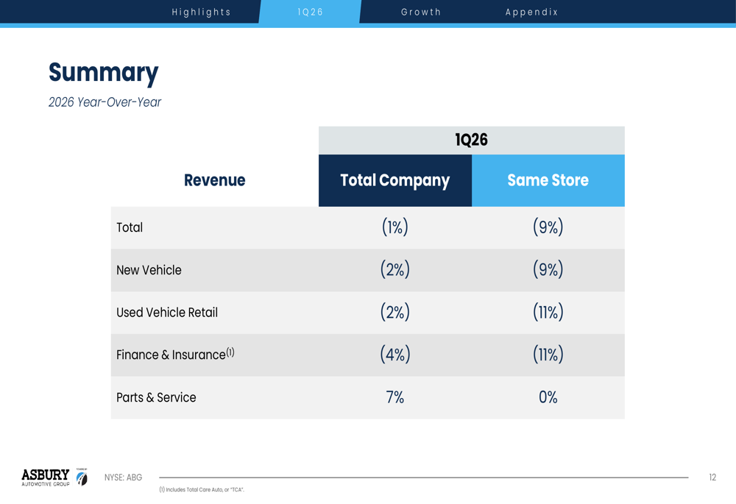Switch to the Growth tab

point(421,13)
